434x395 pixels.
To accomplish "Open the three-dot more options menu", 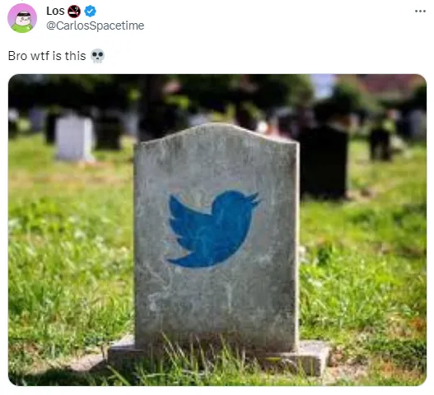I will (x=420, y=12).
